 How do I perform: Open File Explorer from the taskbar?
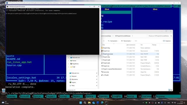coord(89,103)
